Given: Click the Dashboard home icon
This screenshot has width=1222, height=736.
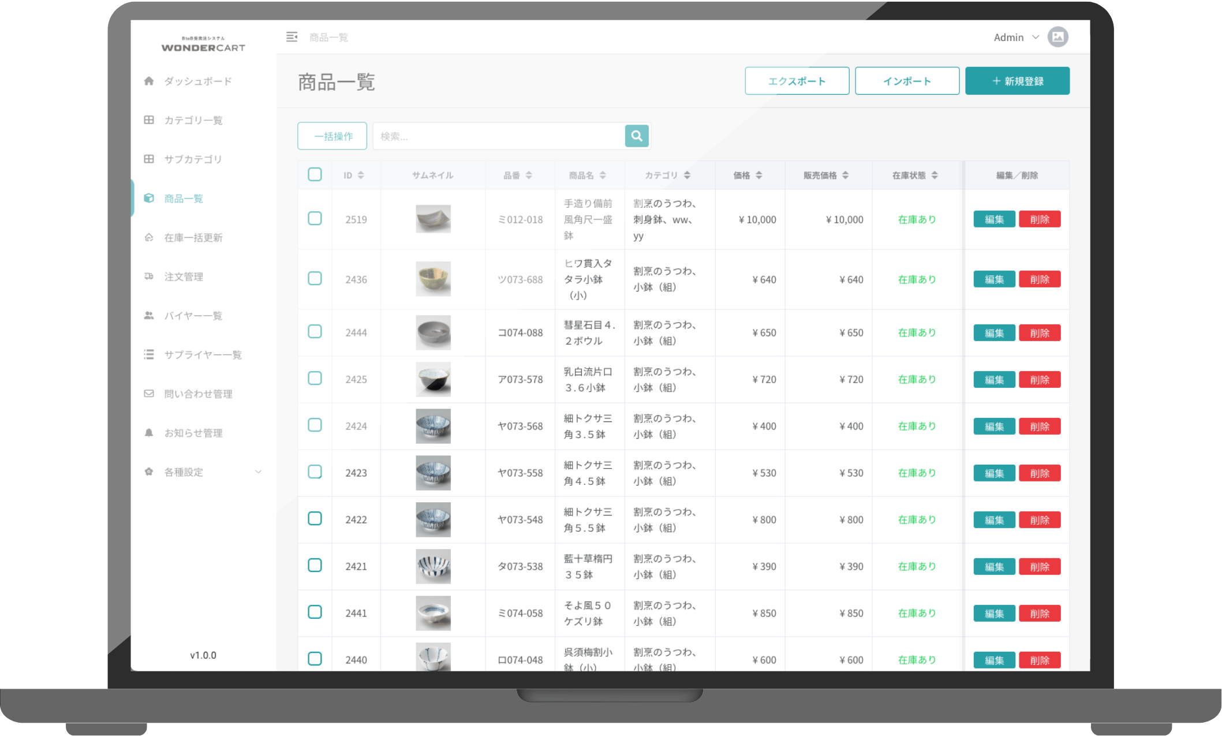Looking at the screenshot, I should tap(149, 81).
